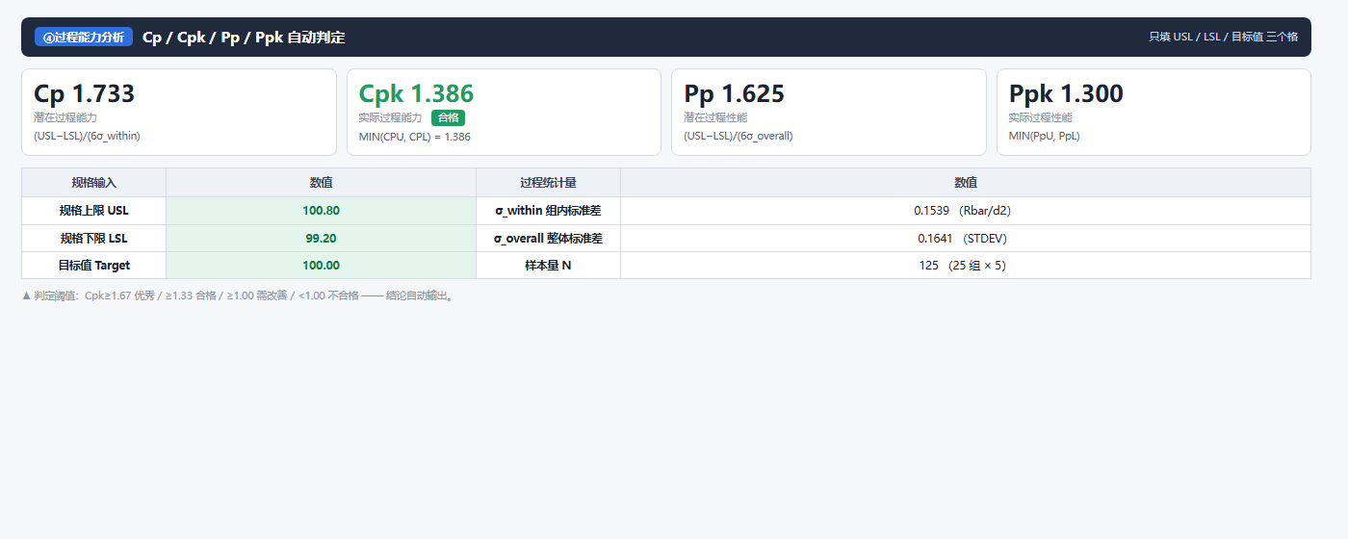Select the 0.1641 (STDEV) value cell
This screenshot has height=539, width=1348.
[966, 238]
